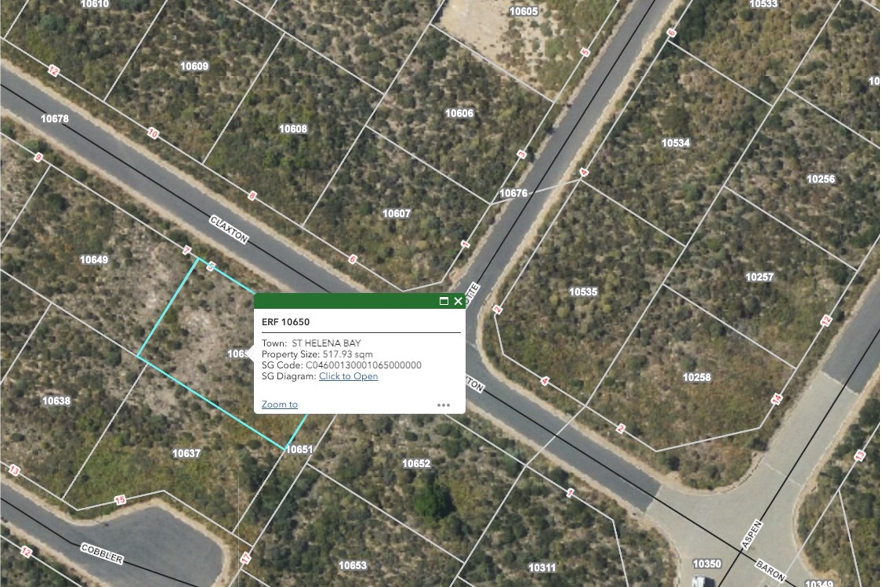Select parcel labeled 10653

coord(353,565)
